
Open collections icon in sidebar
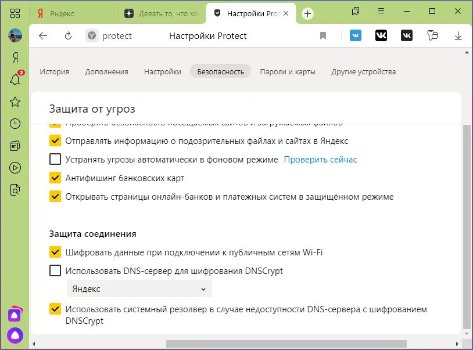(15, 146)
